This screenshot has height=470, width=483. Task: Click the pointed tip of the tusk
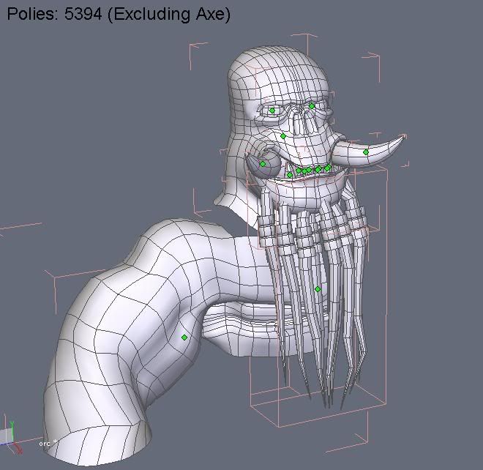click(404, 138)
